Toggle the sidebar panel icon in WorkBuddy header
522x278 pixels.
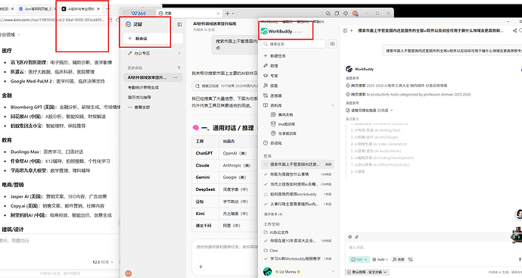click(x=345, y=30)
